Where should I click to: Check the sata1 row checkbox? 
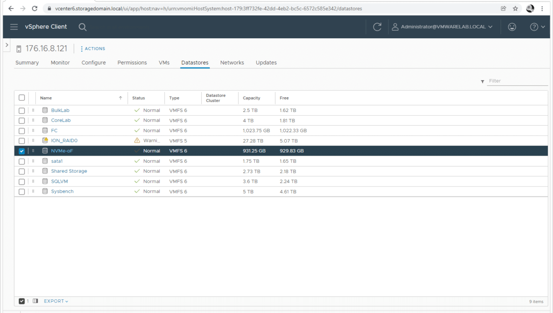22,161
